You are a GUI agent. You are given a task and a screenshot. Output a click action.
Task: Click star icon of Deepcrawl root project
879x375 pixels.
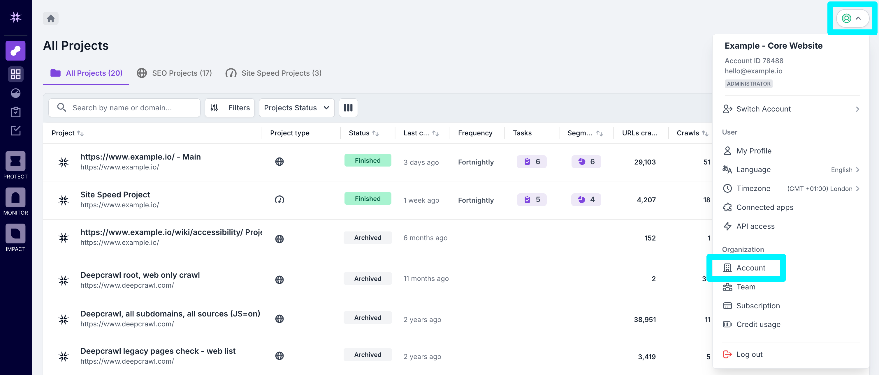[64, 281]
